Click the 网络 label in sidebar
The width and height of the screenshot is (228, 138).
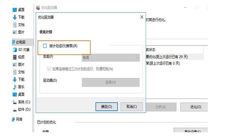click(19, 119)
